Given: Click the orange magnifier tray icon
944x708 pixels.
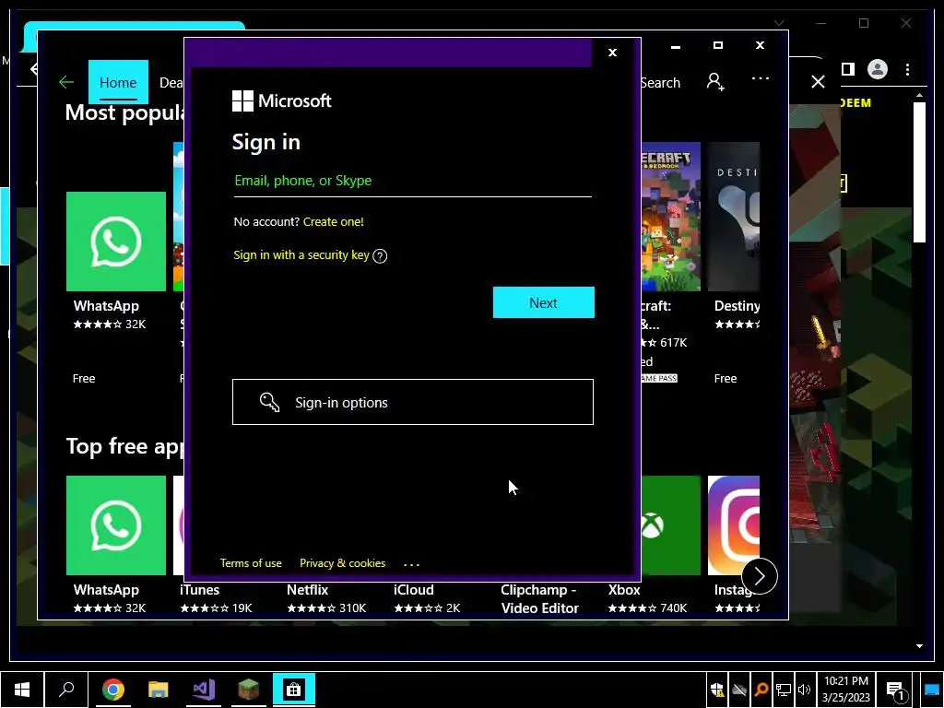Looking at the screenshot, I should point(761,690).
